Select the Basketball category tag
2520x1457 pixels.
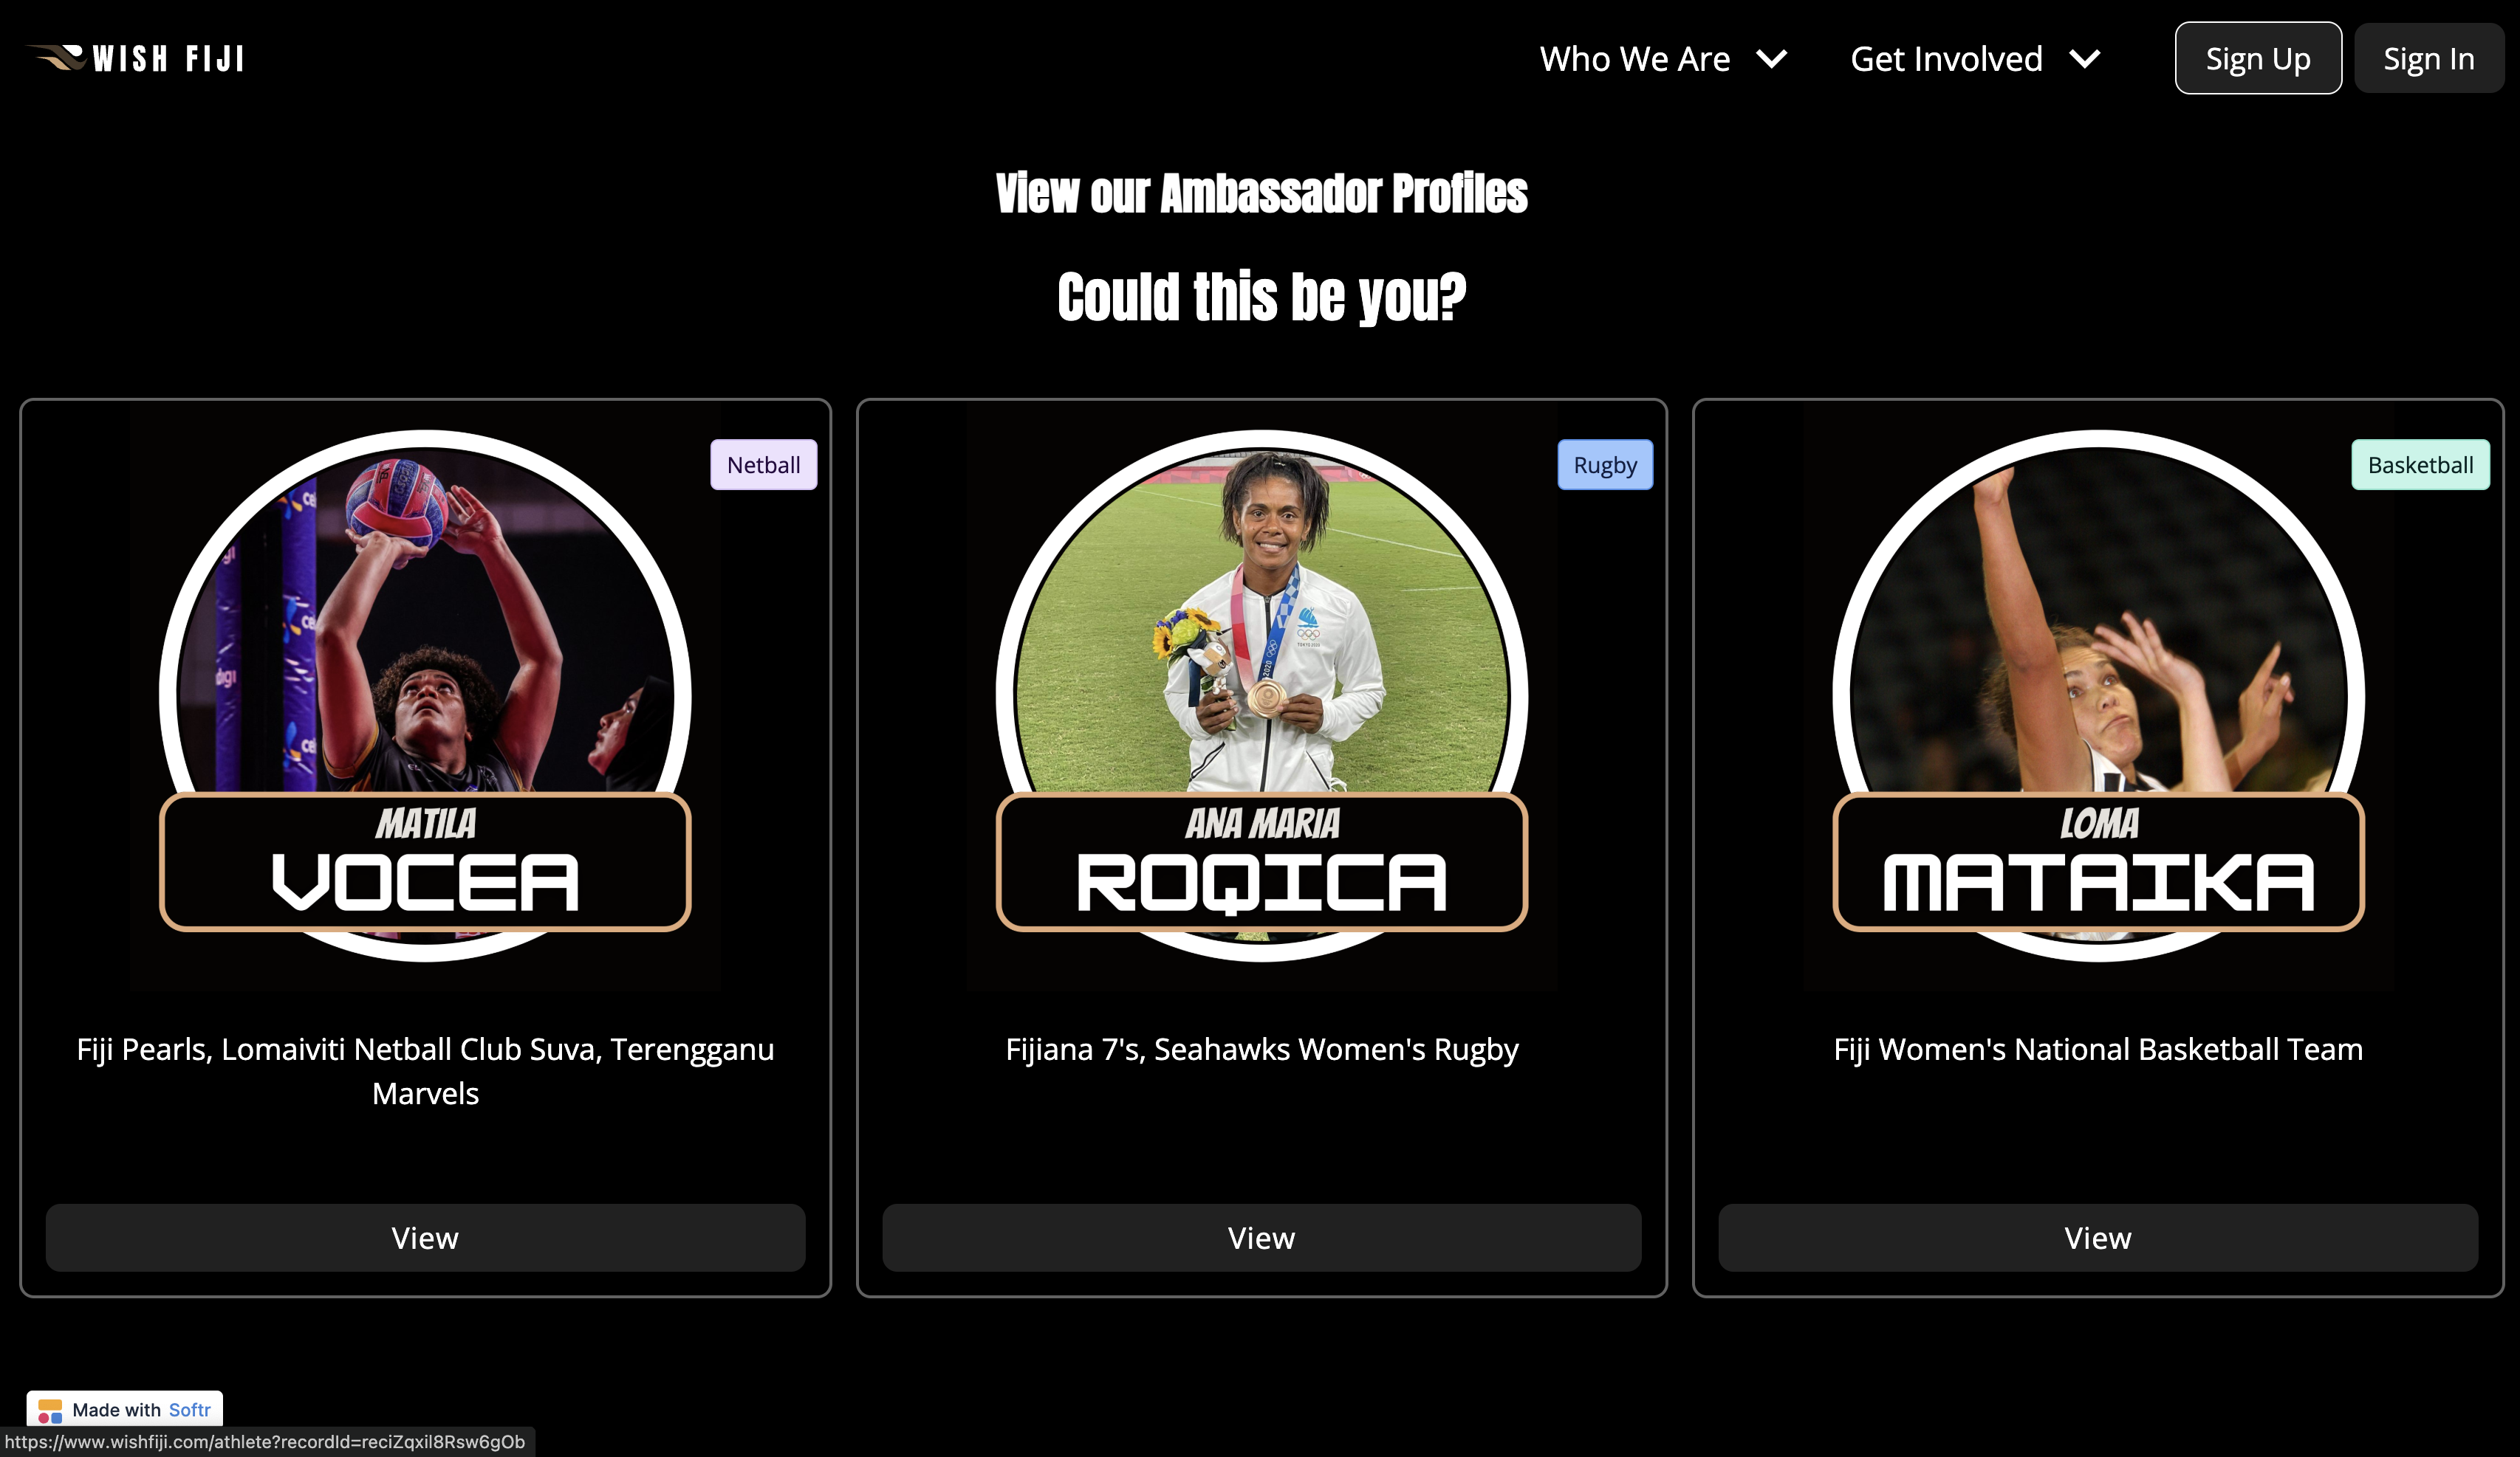(2420, 465)
